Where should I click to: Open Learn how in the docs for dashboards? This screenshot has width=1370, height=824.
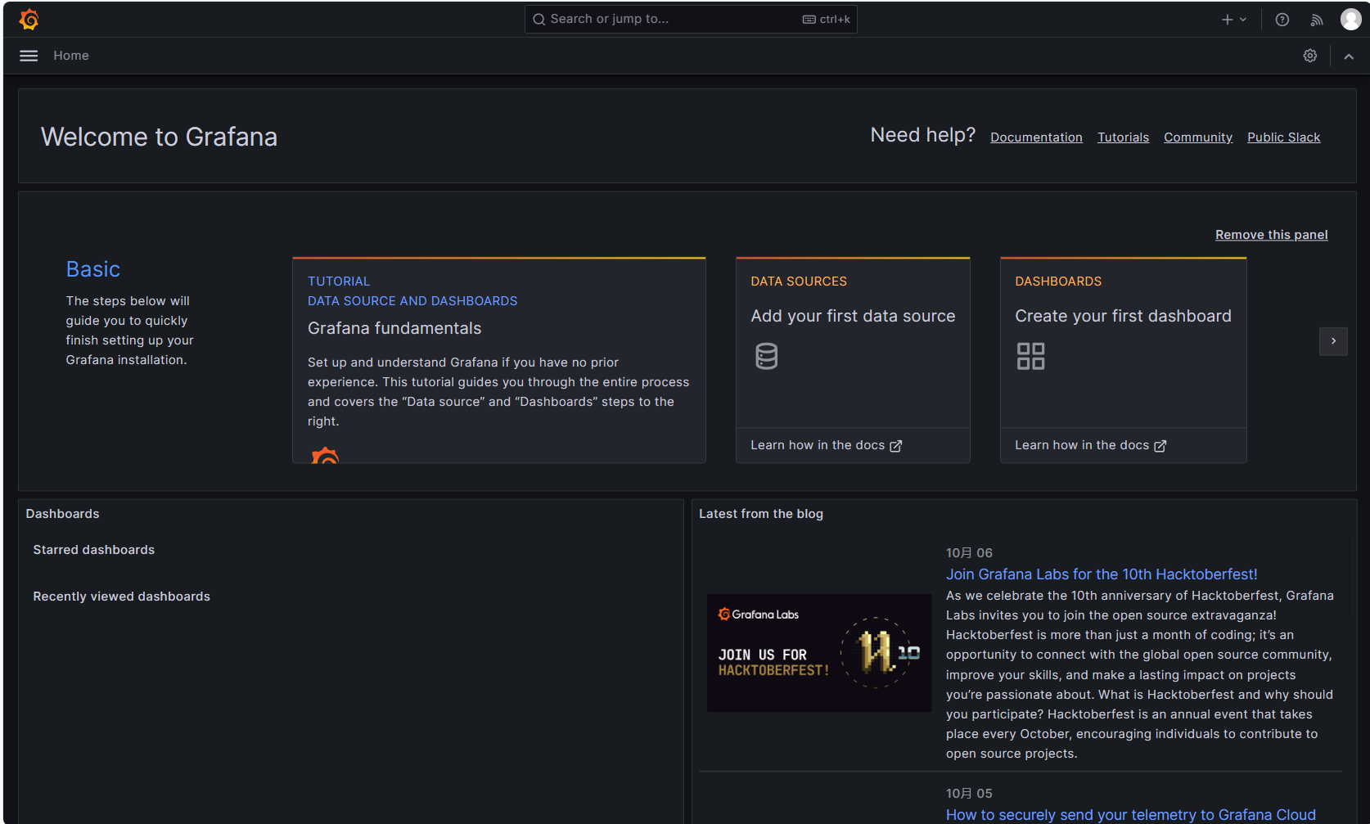tap(1090, 445)
